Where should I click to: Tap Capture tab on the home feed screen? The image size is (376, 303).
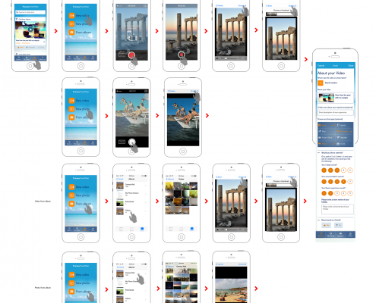[x=35, y=58]
